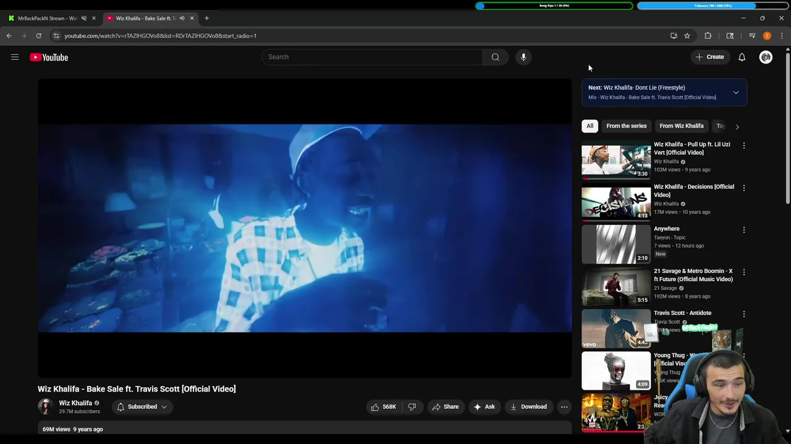
Task: Click the YouTube search input field
Action: 372,57
